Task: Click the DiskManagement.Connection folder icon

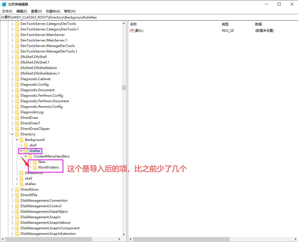Action: (17, 201)
